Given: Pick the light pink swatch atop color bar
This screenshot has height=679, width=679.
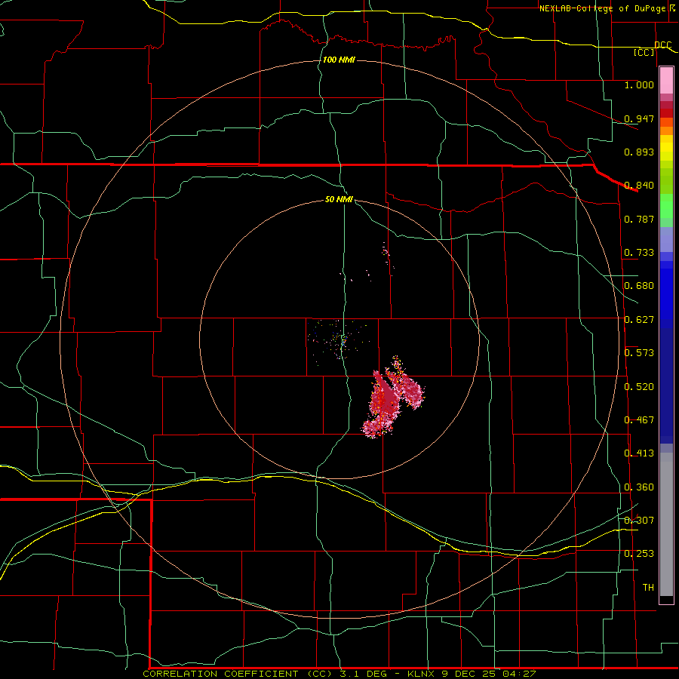Looking at the screenshot, I should pos(666,81).
